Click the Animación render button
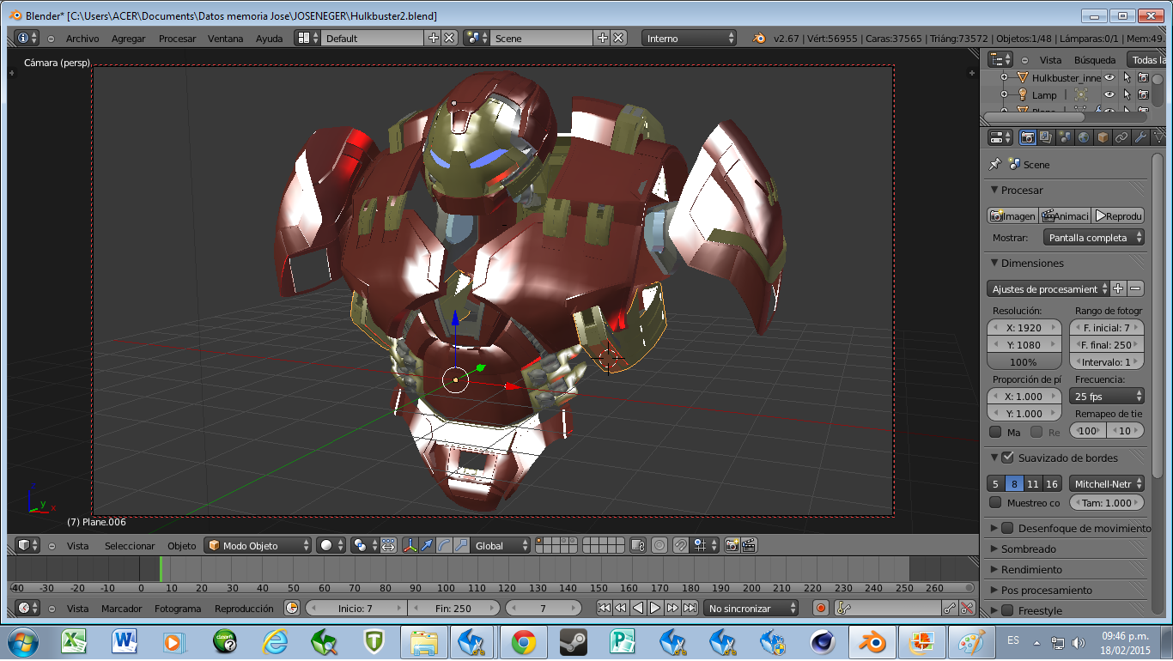Screen dimensions: 1173x661 tap(1065, 216)
